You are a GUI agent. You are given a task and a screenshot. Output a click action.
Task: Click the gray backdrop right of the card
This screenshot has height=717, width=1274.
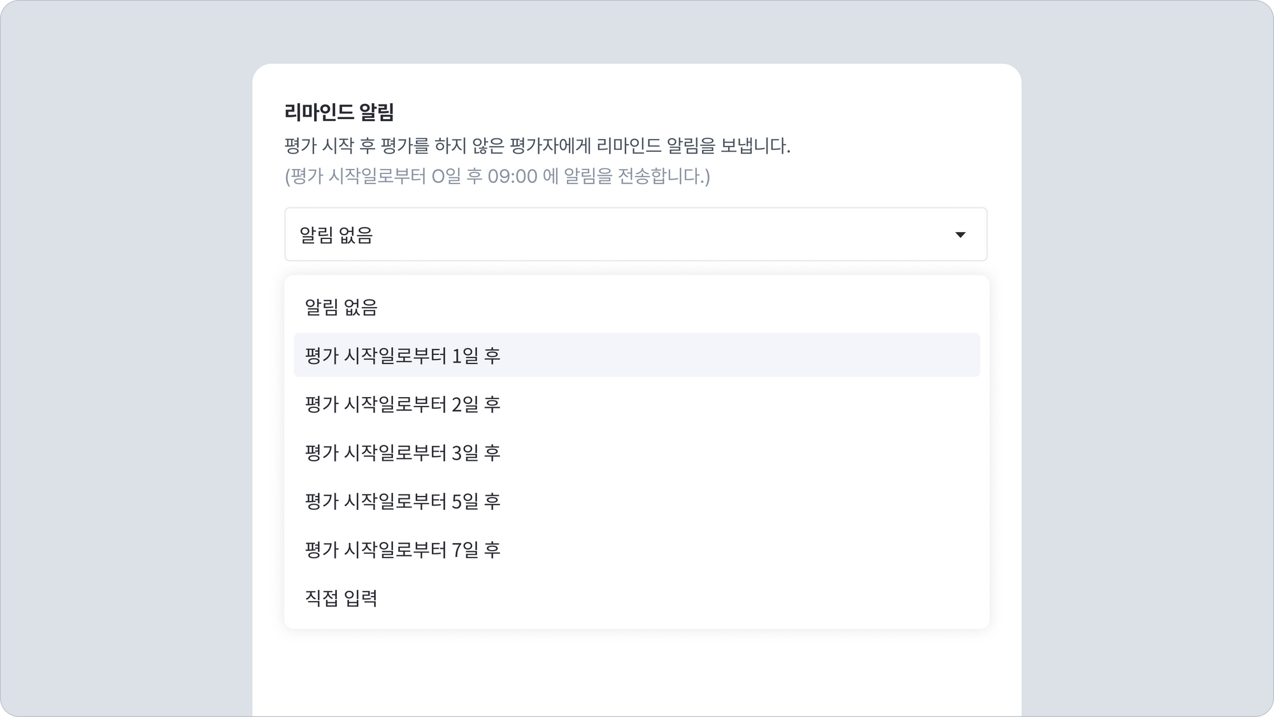tap(1147, 382)
